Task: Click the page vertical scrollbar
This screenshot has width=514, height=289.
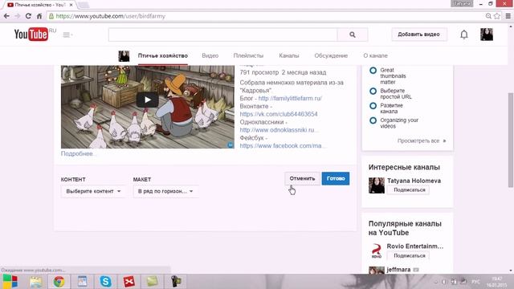Action: coord(511,140)
